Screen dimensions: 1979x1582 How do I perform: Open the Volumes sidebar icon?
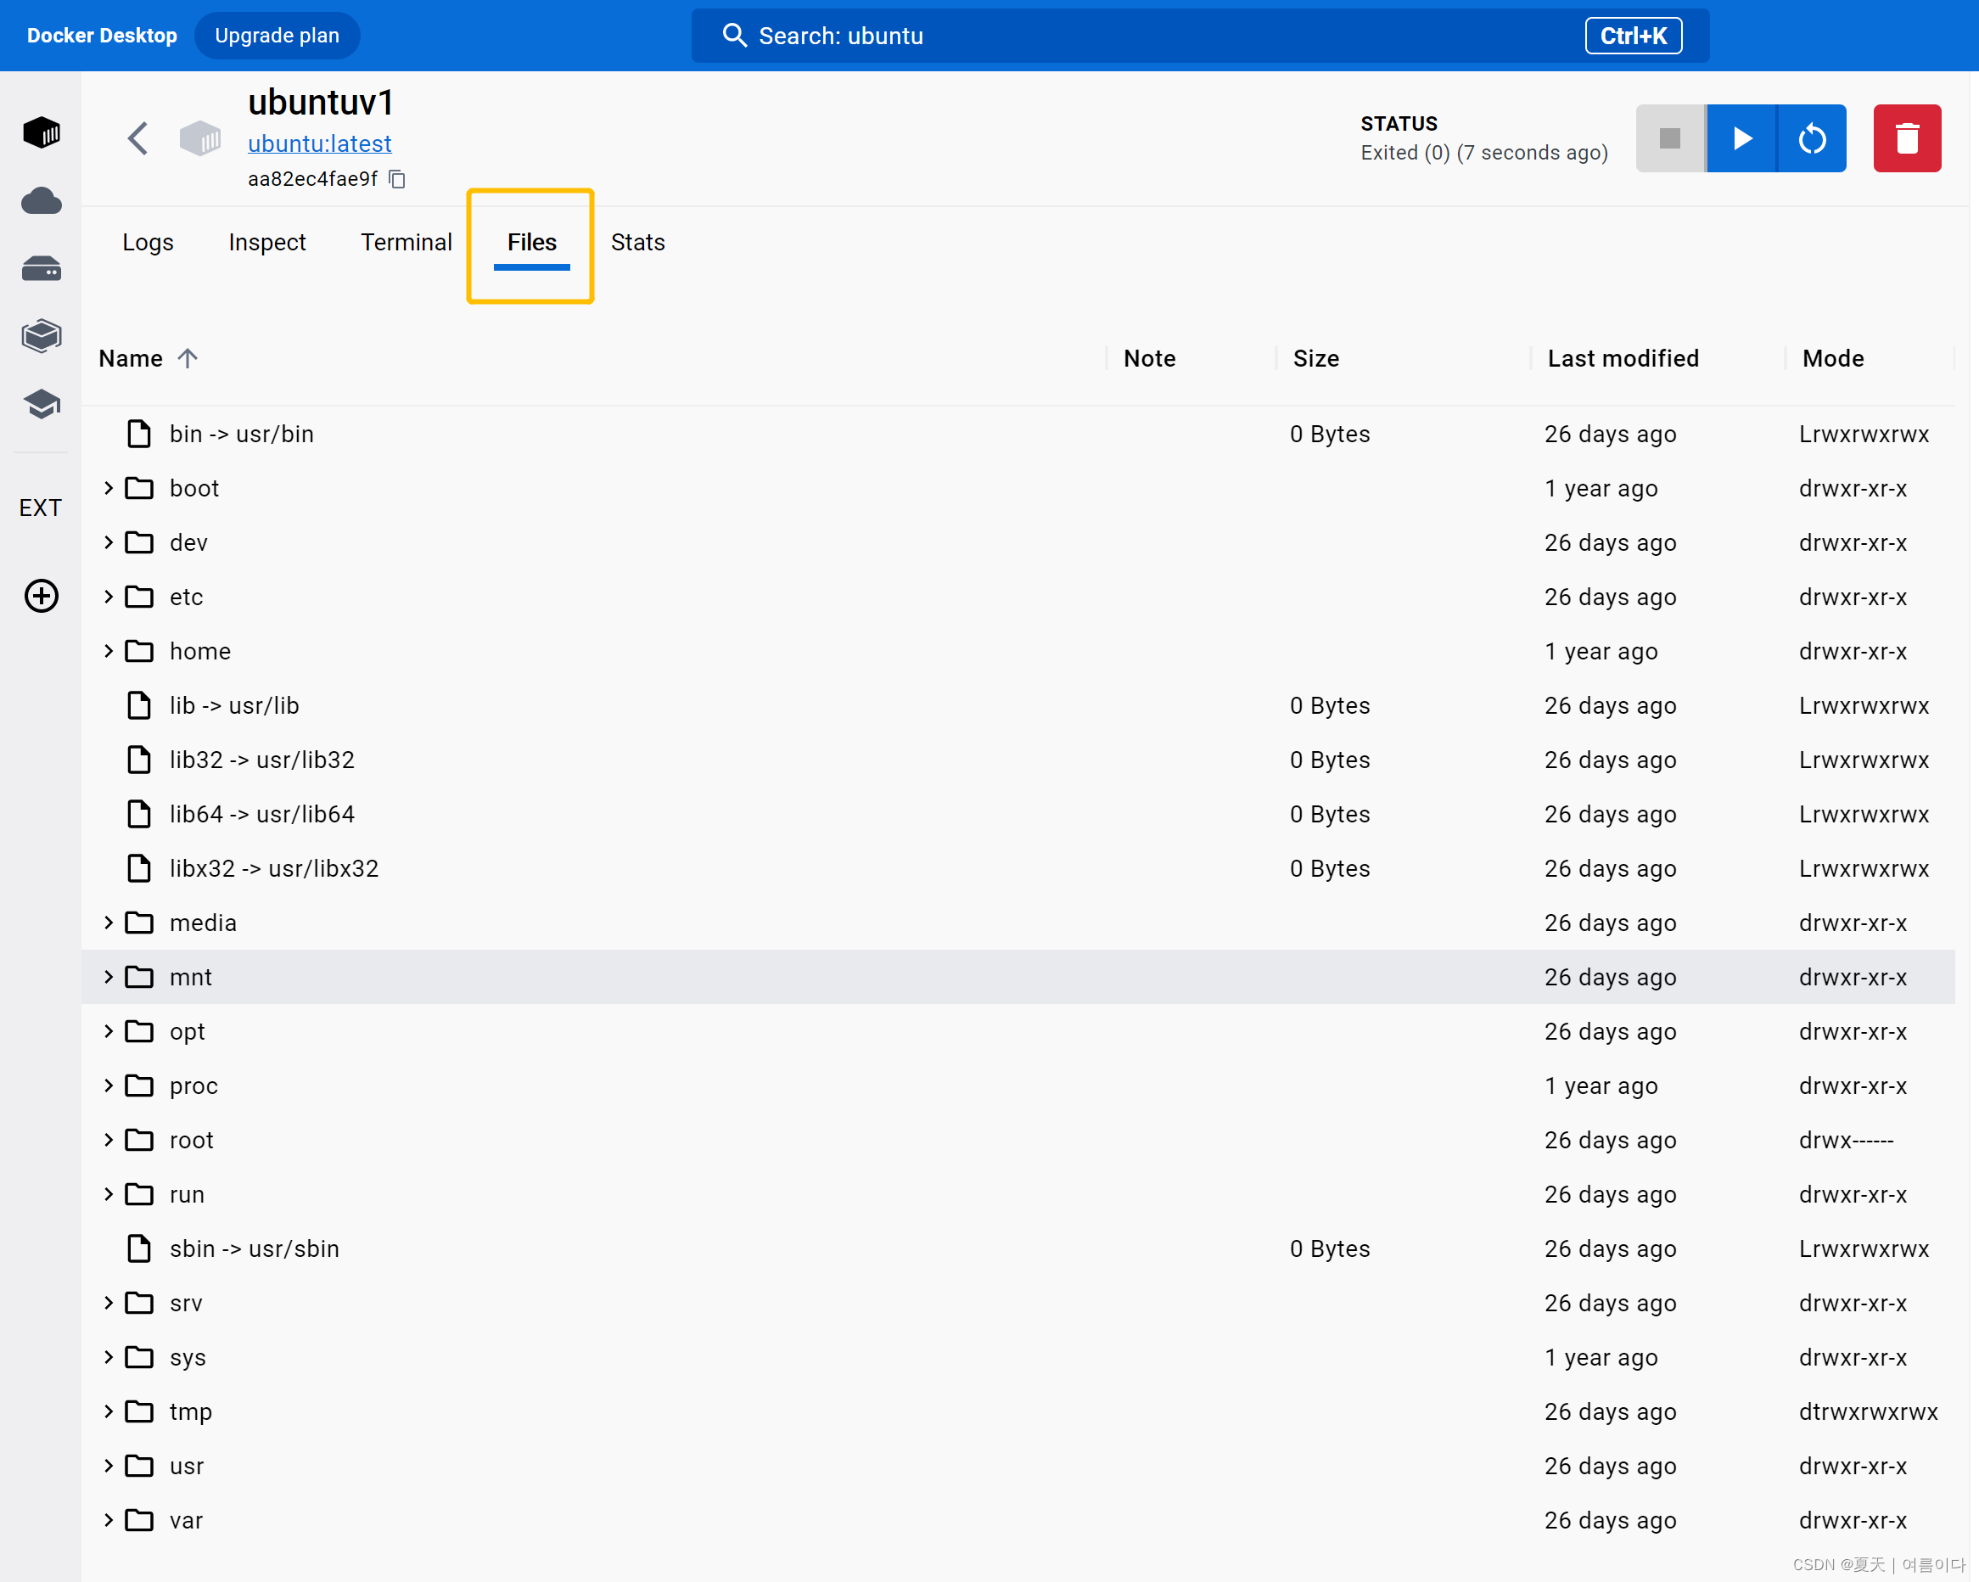coord(42,268)
